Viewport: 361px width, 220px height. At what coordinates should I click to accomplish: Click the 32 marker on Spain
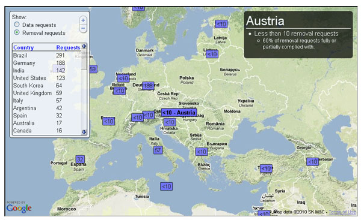80,159
